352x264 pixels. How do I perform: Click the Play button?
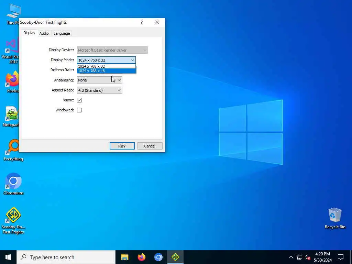[122, 146]
